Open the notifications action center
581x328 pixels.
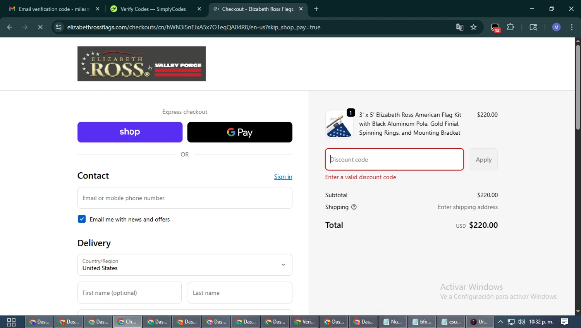[x=565, y=322]
